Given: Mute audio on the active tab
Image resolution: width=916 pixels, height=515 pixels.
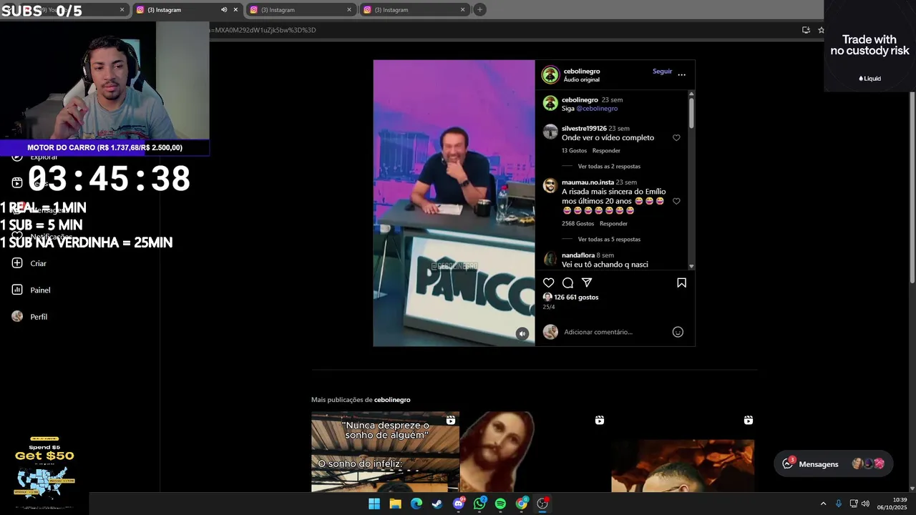Looking at the screenshot, I should point(224,9).
